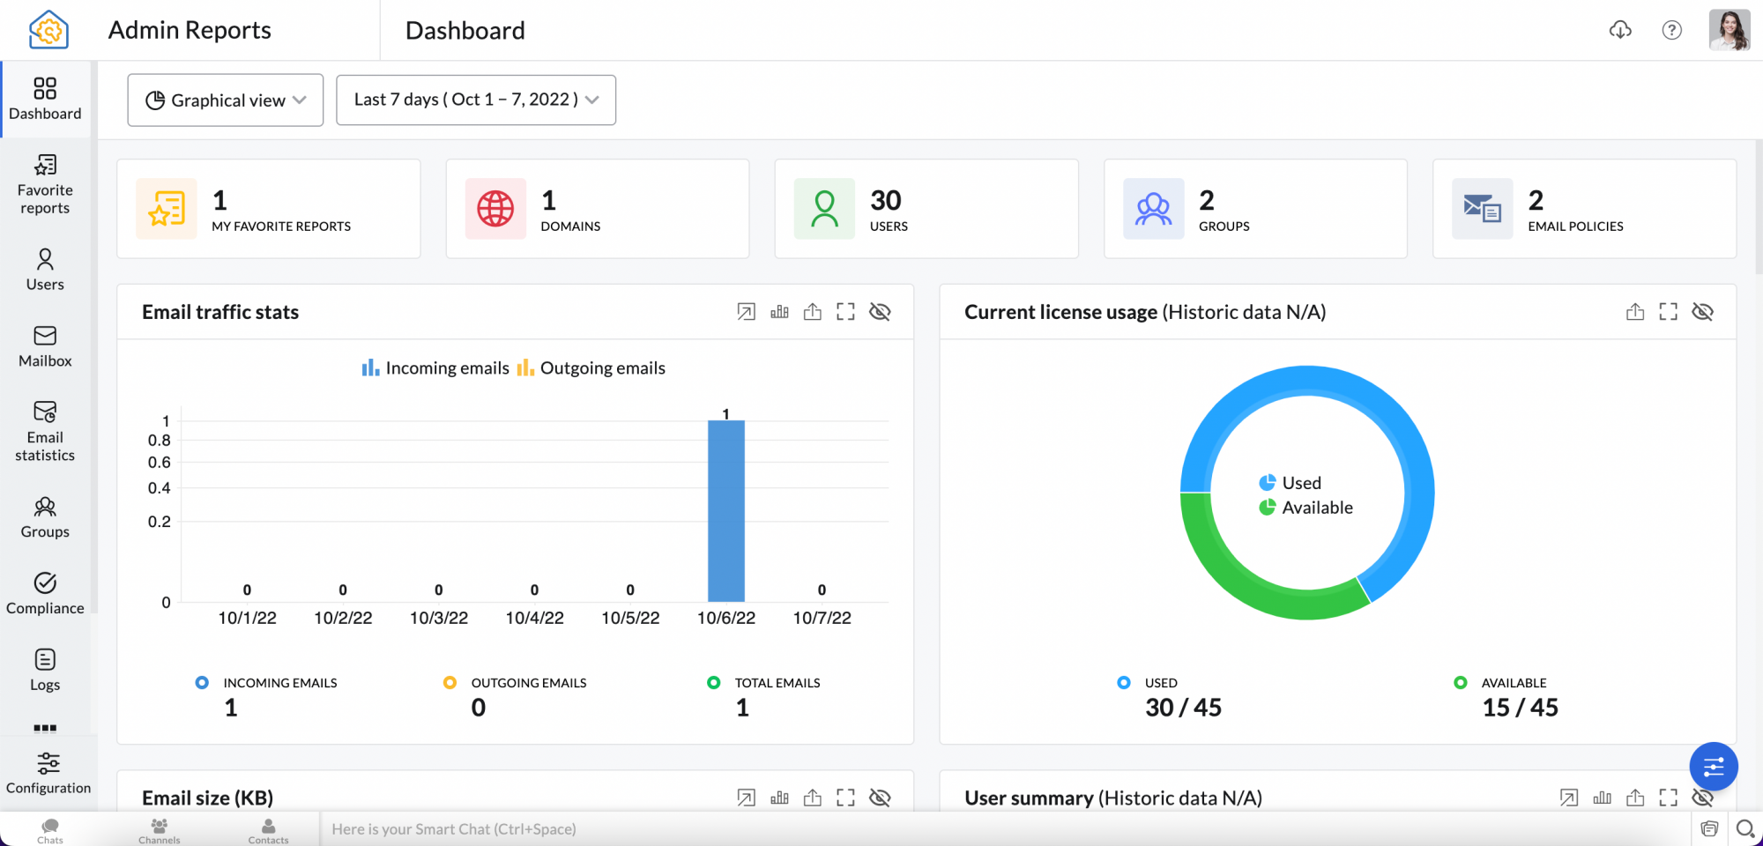Open the Last 7 days date range dropdown

476,100
